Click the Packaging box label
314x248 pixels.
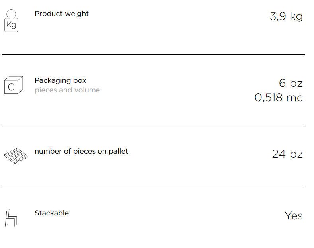[60, 80]
